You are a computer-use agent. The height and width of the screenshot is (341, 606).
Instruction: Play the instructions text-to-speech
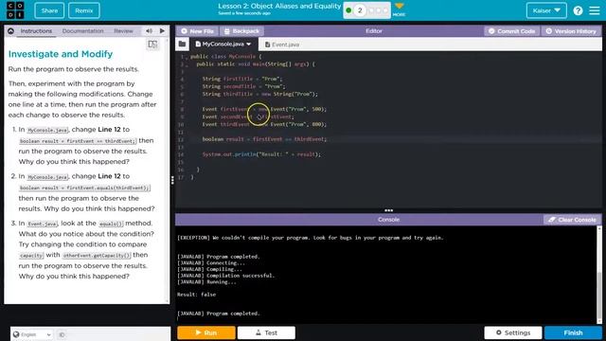click(162, 31)
